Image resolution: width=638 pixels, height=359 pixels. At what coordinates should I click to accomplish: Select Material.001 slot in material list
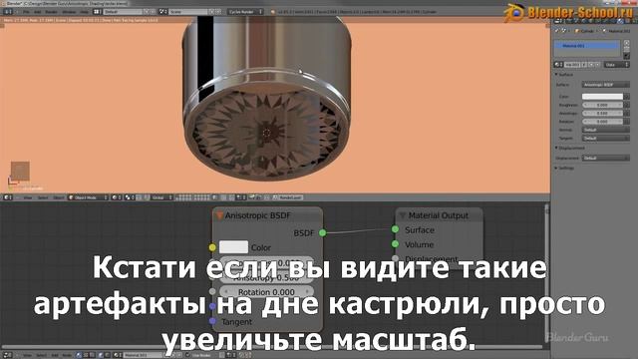(587, 46)
